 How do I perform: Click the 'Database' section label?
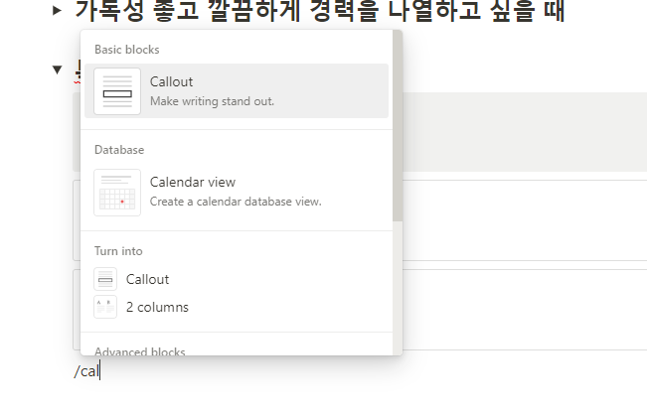pyautogui.click(x=119, y=150)
